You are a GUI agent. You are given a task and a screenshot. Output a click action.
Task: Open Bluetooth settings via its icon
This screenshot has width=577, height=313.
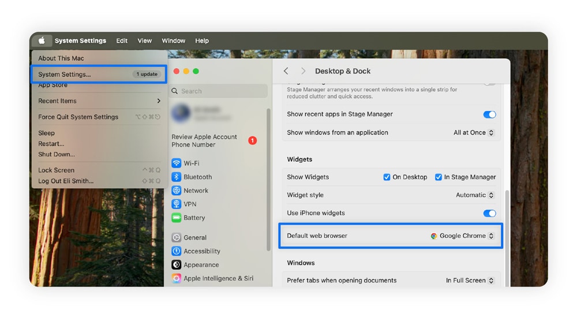(x=177, y=177)
